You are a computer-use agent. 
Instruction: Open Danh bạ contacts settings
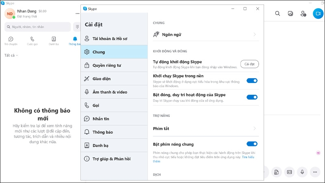pos(114,146)
